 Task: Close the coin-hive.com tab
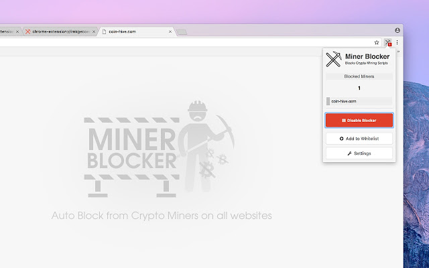click(170, 31)
